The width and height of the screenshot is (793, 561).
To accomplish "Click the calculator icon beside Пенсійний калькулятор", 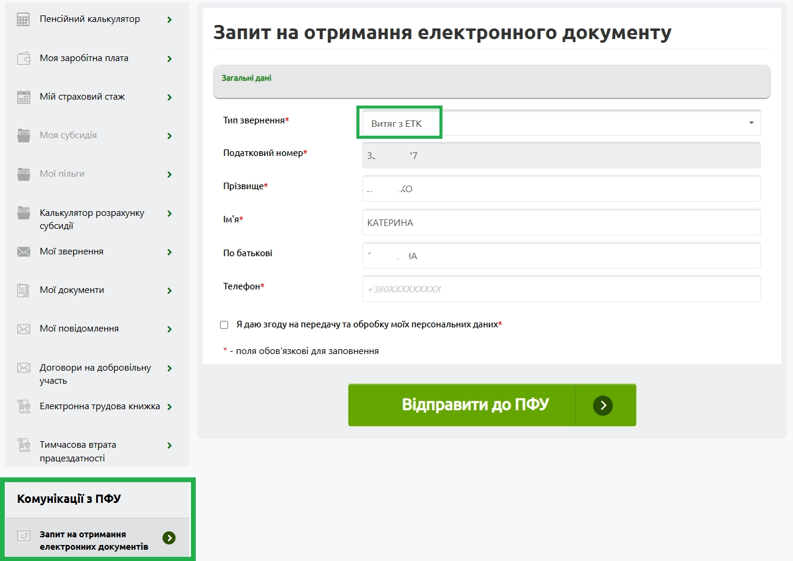I will tap(23, 20).
